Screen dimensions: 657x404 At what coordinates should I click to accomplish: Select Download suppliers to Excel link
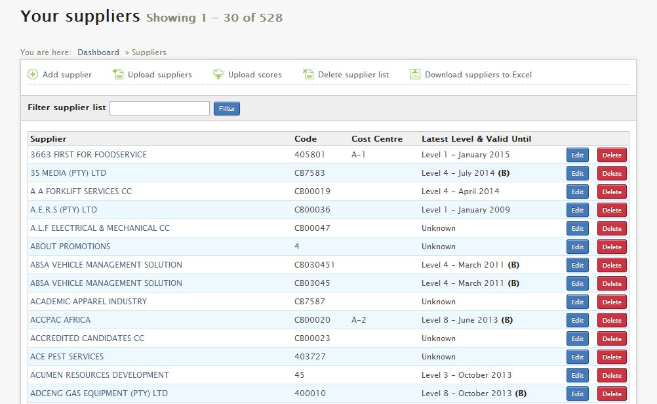pos(478,75)
